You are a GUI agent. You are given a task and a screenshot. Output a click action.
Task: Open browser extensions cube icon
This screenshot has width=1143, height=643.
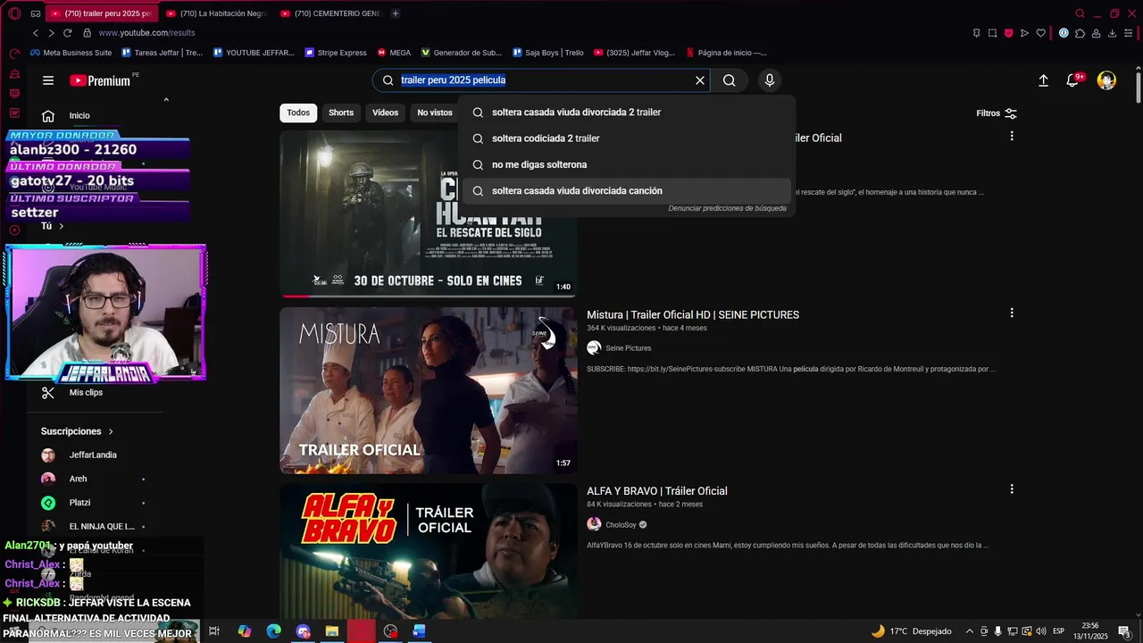1080,33
